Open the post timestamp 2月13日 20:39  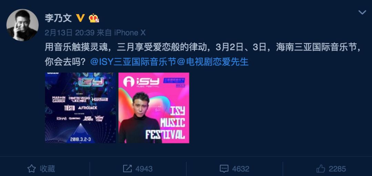70,33
